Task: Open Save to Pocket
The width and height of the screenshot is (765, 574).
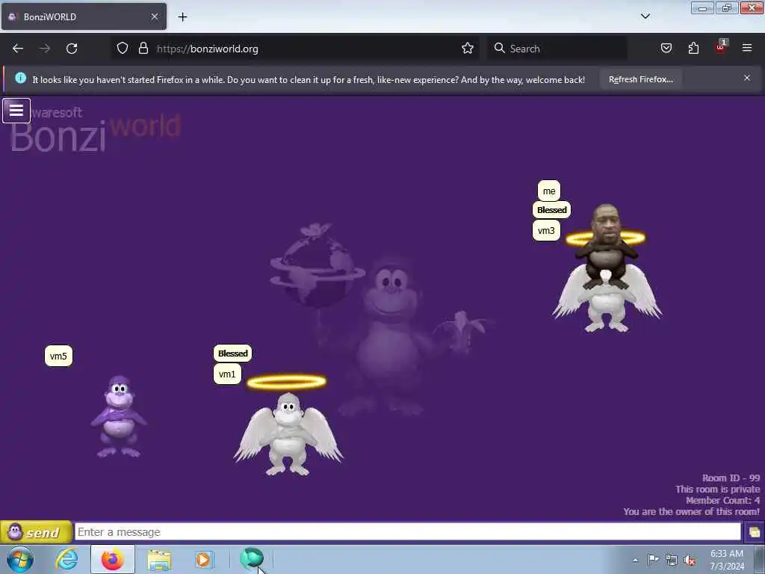Action: click(x=666, y=49)
